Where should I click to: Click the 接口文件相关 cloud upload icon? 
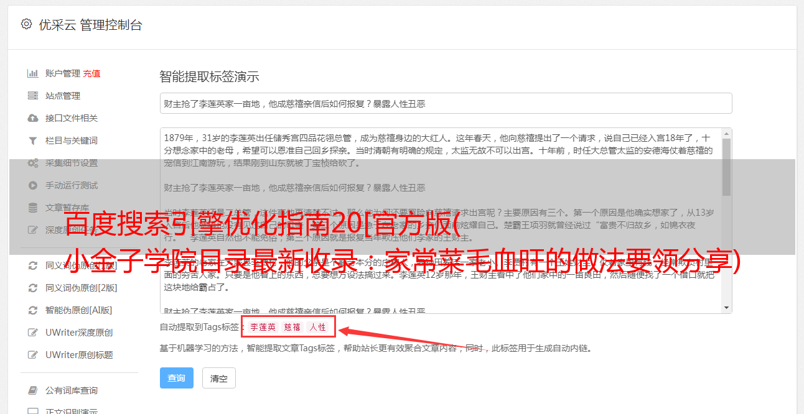[33, 118]
